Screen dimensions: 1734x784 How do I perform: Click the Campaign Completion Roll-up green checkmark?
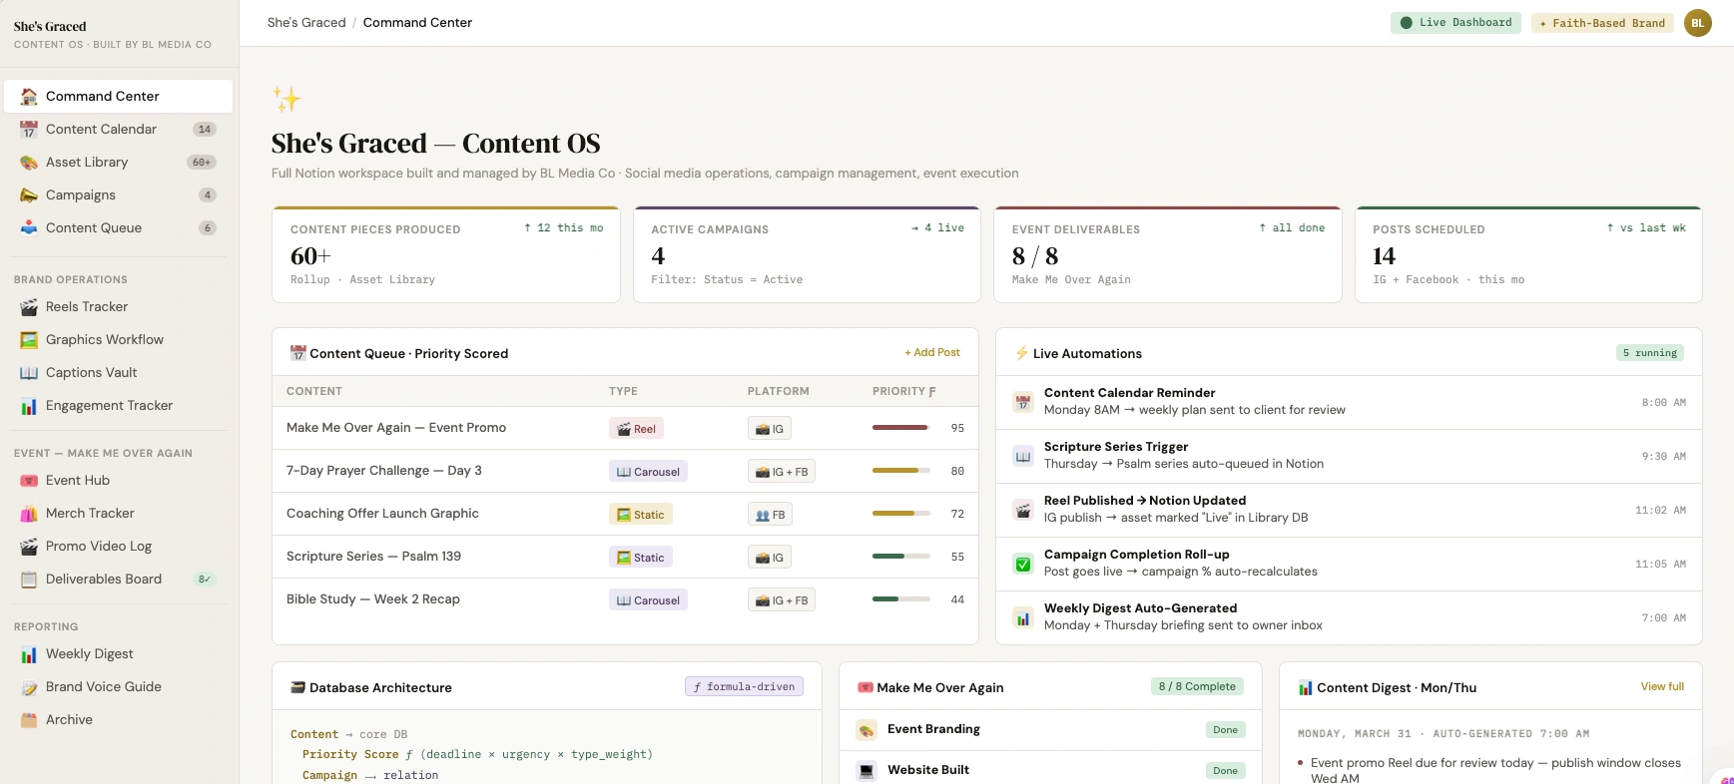coord(1022,564)
